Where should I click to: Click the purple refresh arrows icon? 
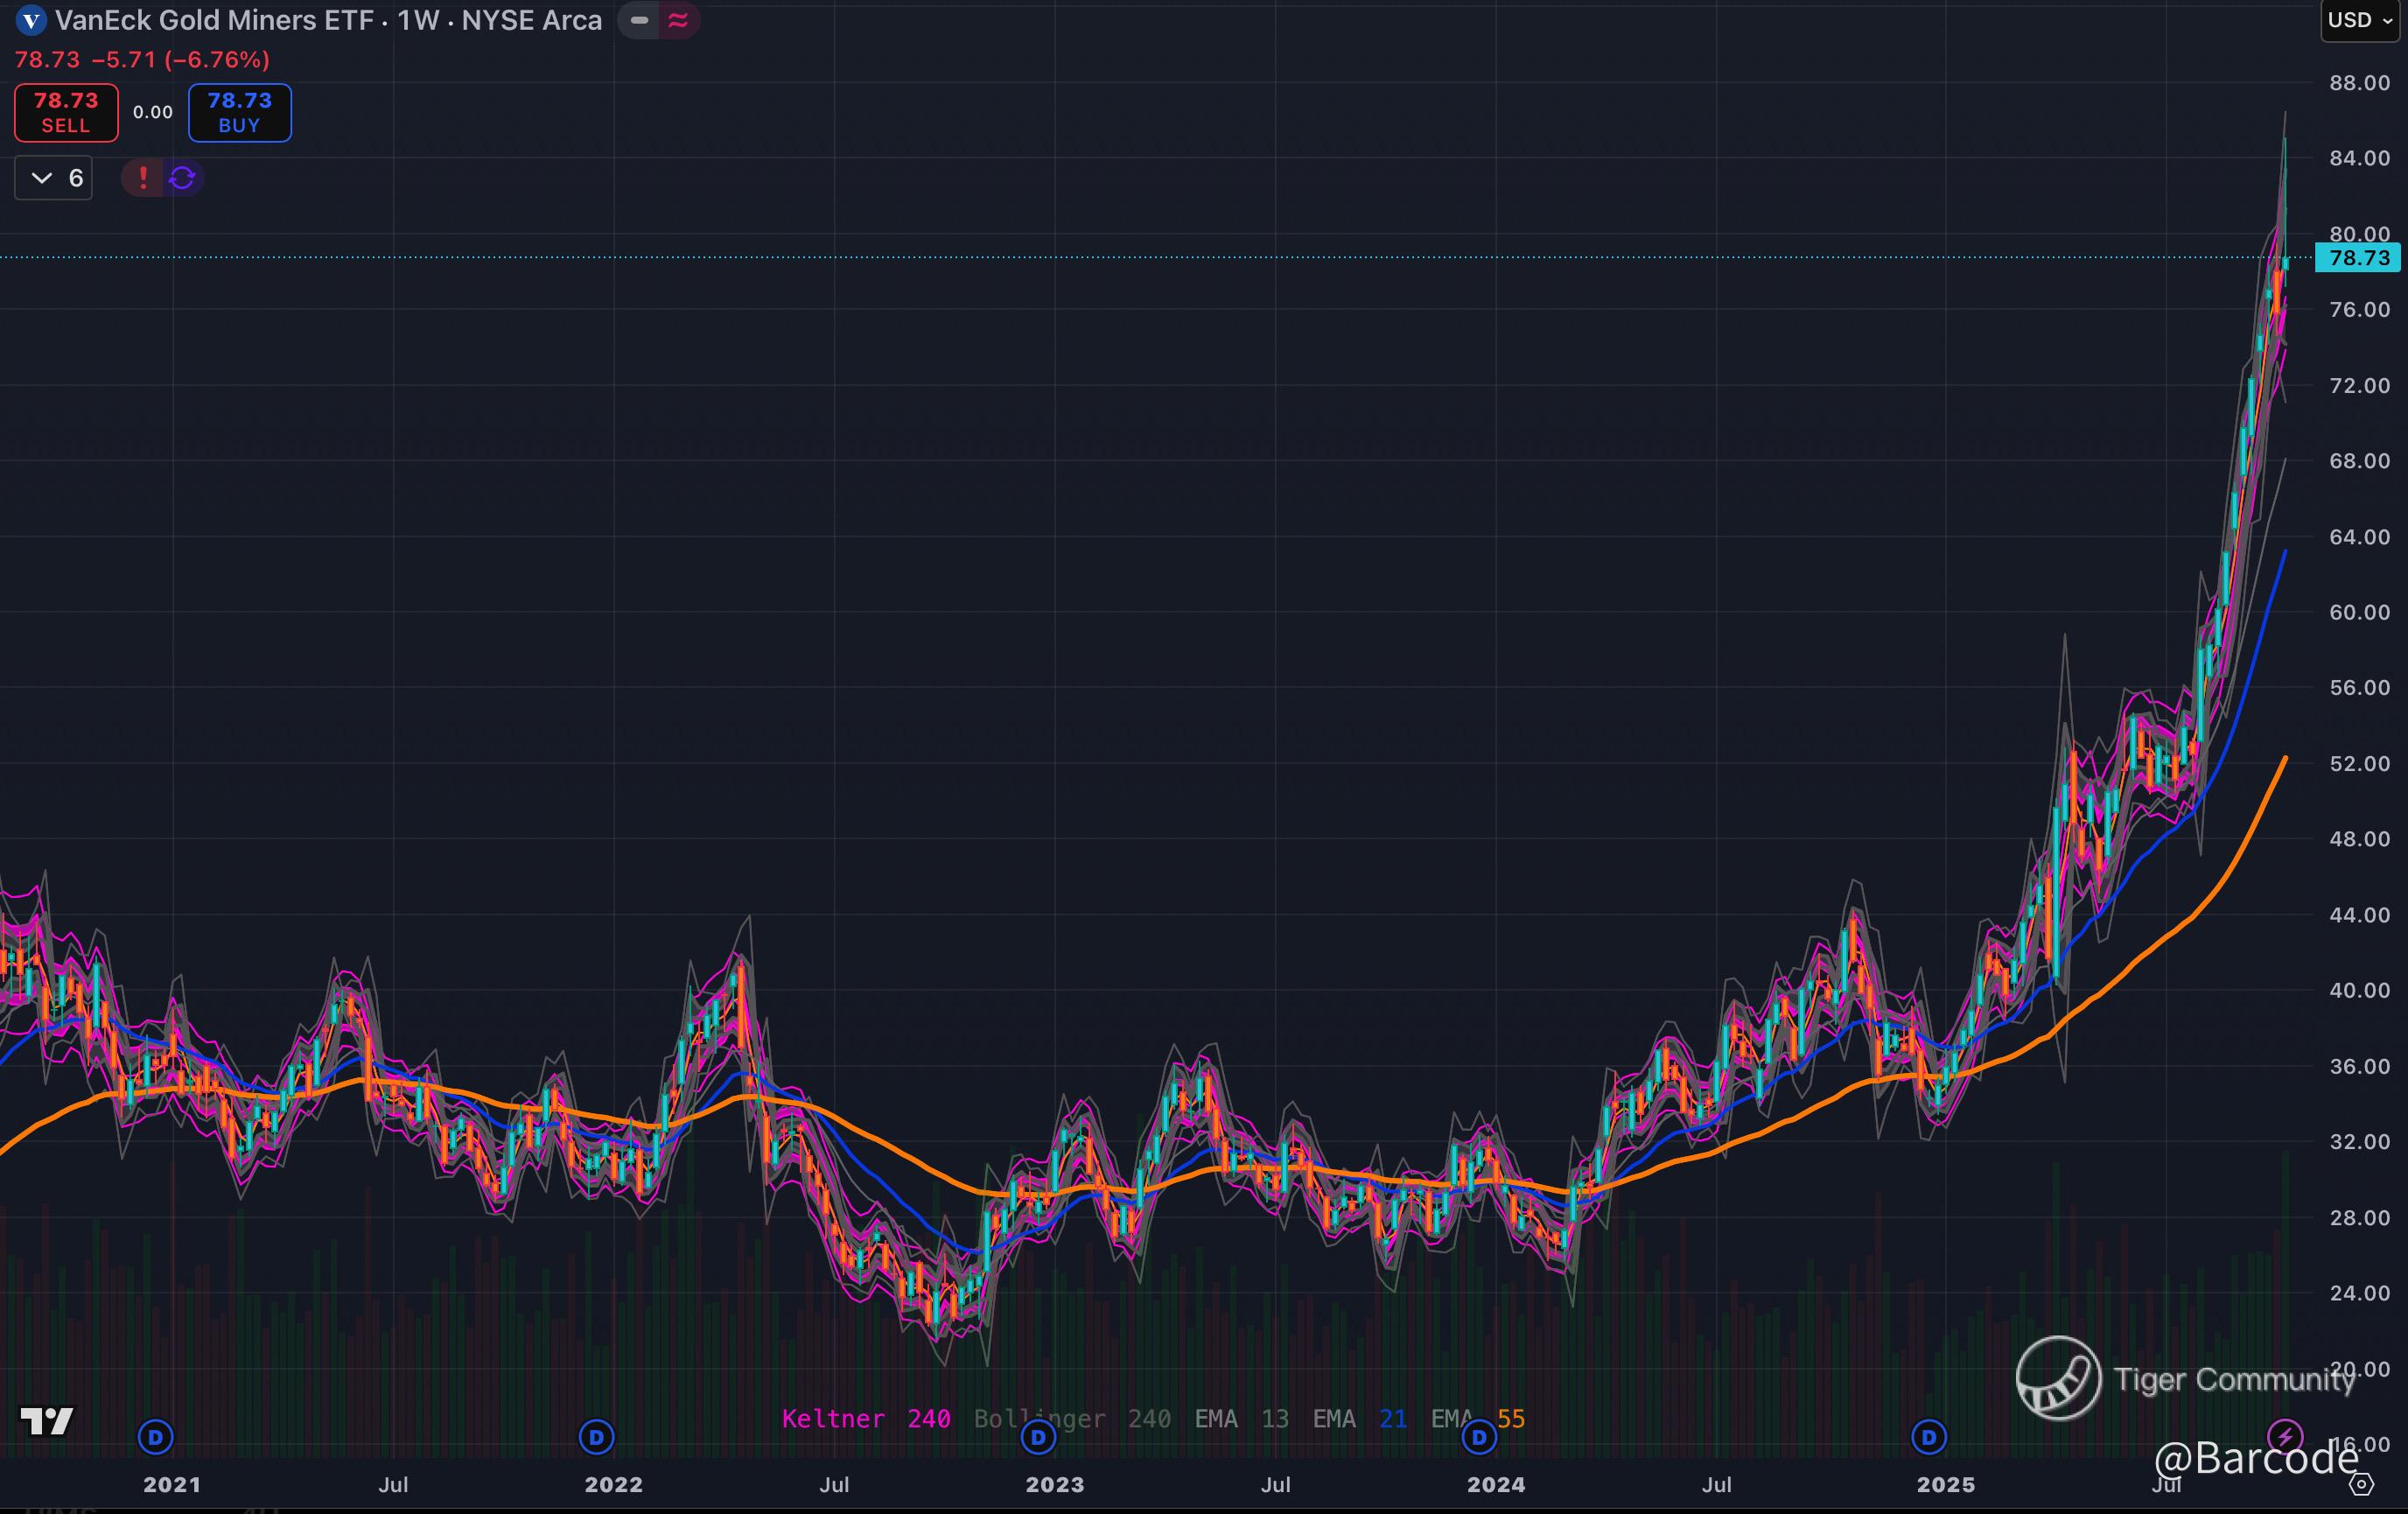click(x=182, y=178)
